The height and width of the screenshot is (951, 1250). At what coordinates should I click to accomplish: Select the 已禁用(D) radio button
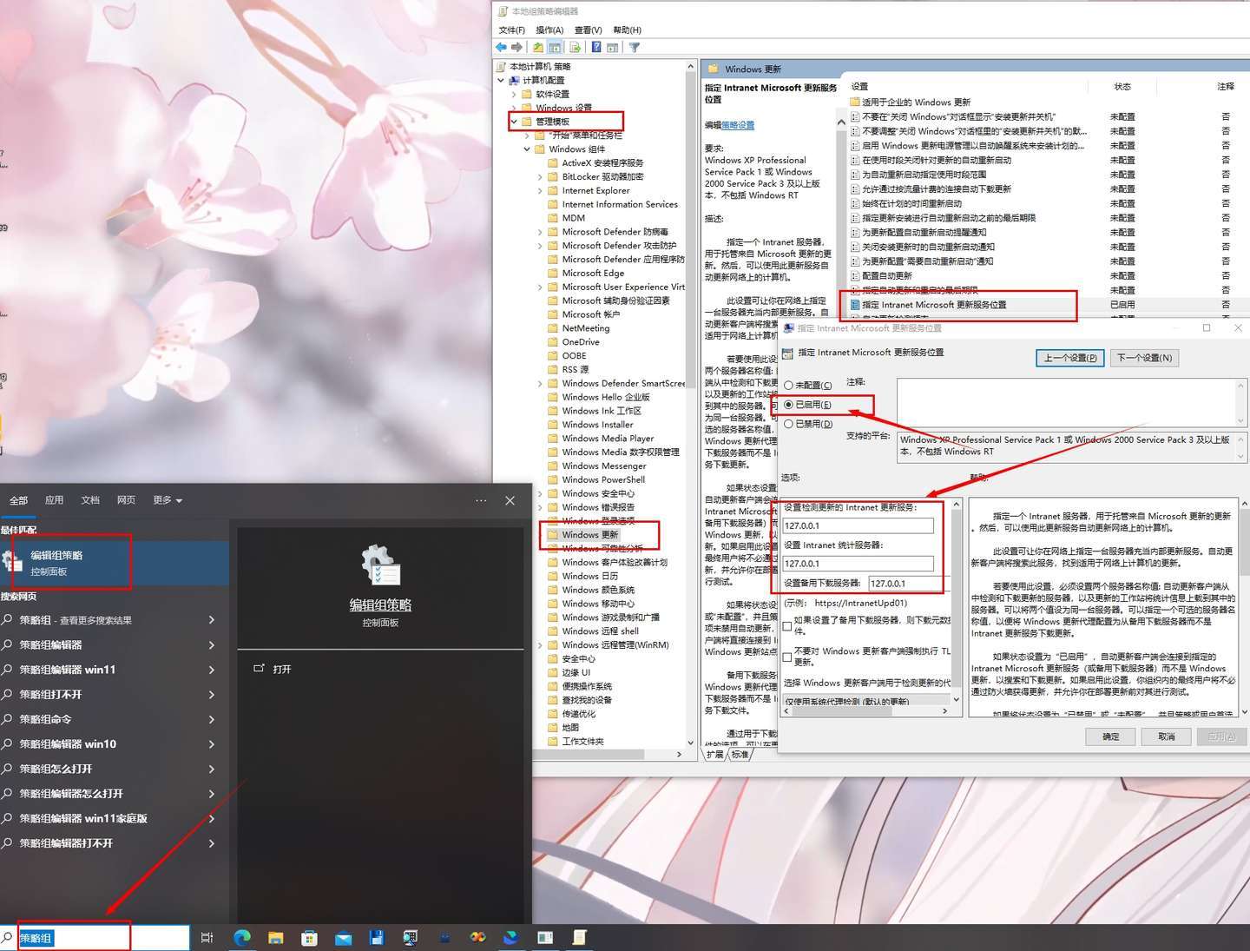[788, 425]
